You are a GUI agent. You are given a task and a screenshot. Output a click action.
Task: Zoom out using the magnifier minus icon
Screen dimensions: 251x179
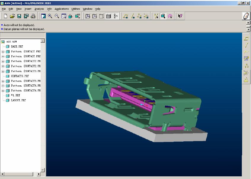click(57, 16)
